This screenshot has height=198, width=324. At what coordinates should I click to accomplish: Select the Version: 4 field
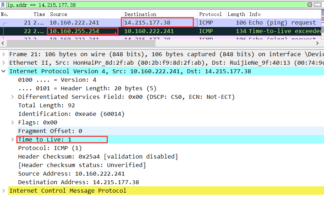tap(57, 80)
